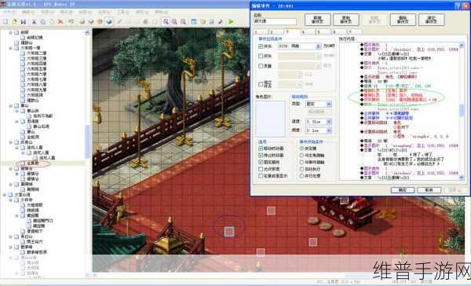
Task: Select the Flood Fill drawing tool
Action: [146, 22]
